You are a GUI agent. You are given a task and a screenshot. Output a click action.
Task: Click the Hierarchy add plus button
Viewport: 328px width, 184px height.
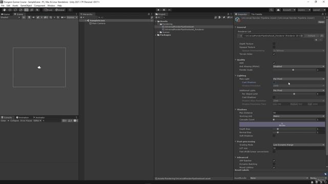click(x=81, y=17)
